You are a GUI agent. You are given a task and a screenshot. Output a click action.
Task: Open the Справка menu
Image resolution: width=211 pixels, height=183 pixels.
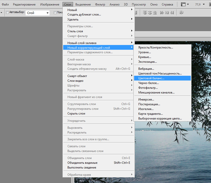(167, 4)
